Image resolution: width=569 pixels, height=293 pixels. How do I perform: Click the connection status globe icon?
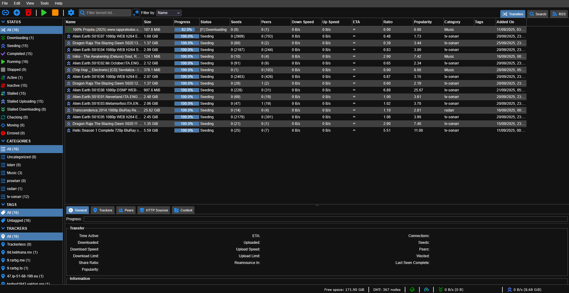pyautogui.click(x=412, y=289)
